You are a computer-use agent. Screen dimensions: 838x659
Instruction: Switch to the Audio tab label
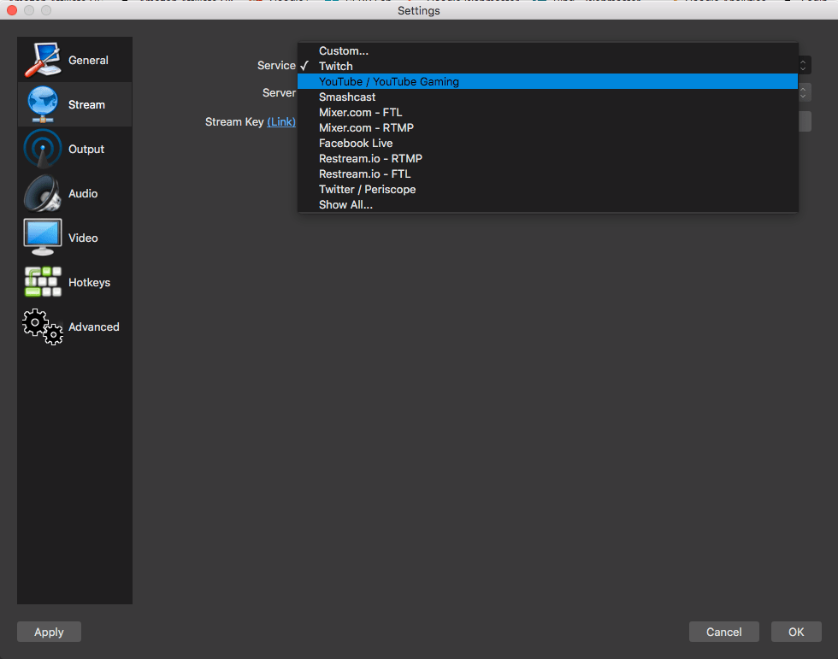click(x=83, y=193)
